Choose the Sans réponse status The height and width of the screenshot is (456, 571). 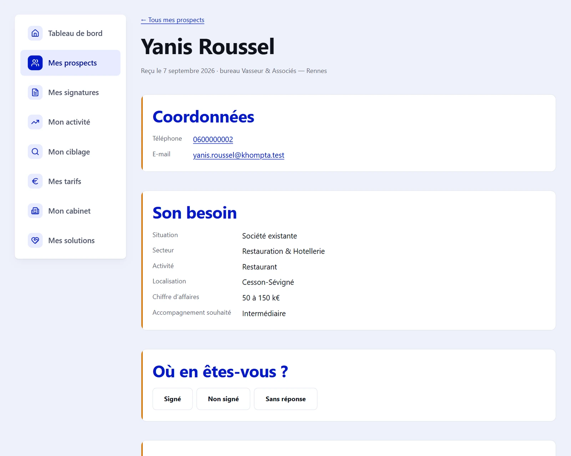[x=285, y=399]
